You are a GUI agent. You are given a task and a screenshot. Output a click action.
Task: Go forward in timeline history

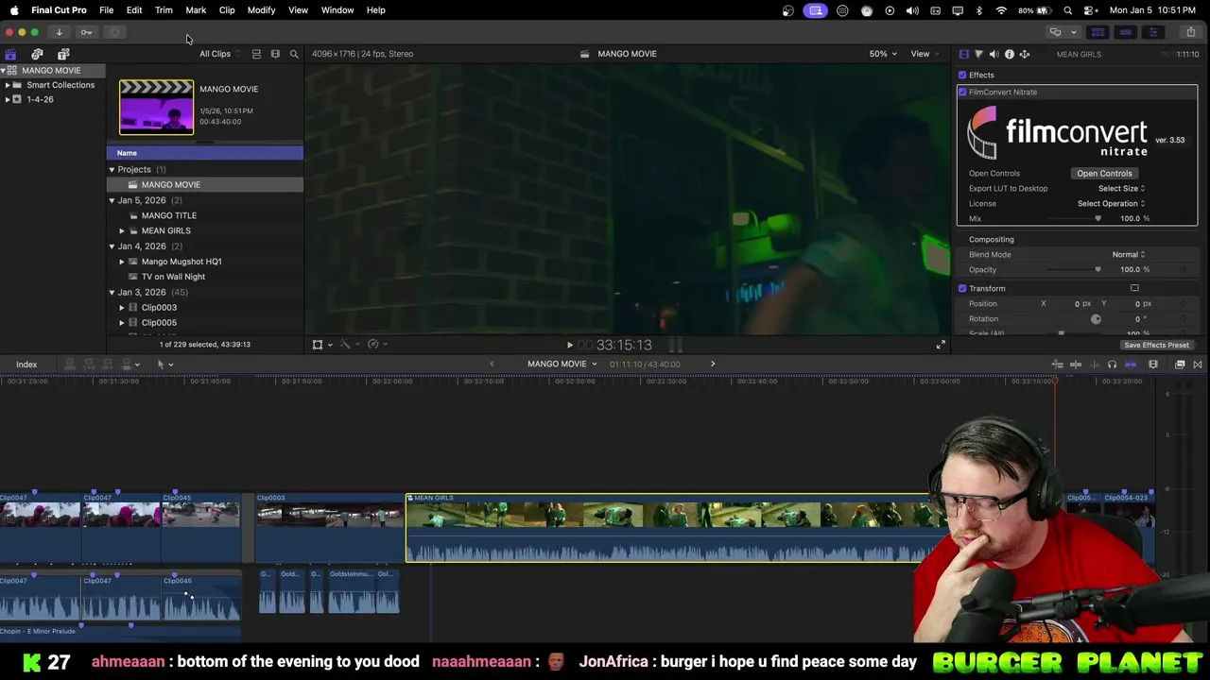[x=713, y=365]
